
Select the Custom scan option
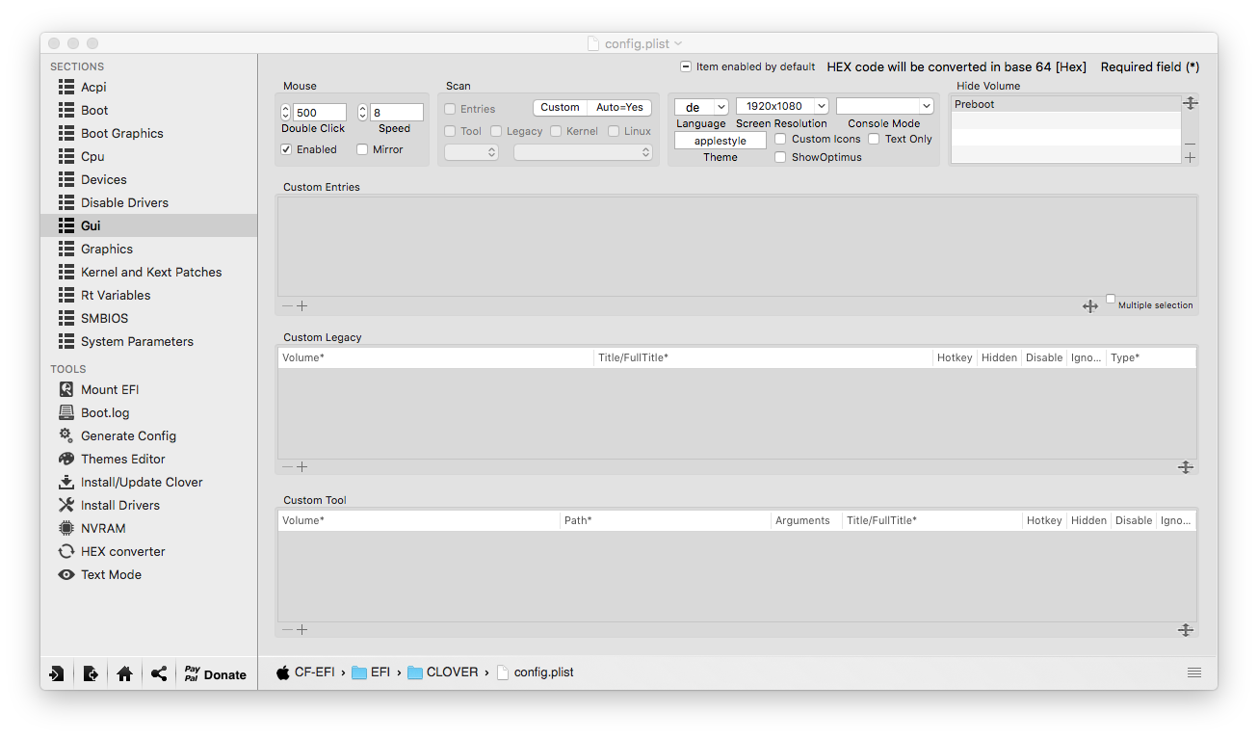560,108
